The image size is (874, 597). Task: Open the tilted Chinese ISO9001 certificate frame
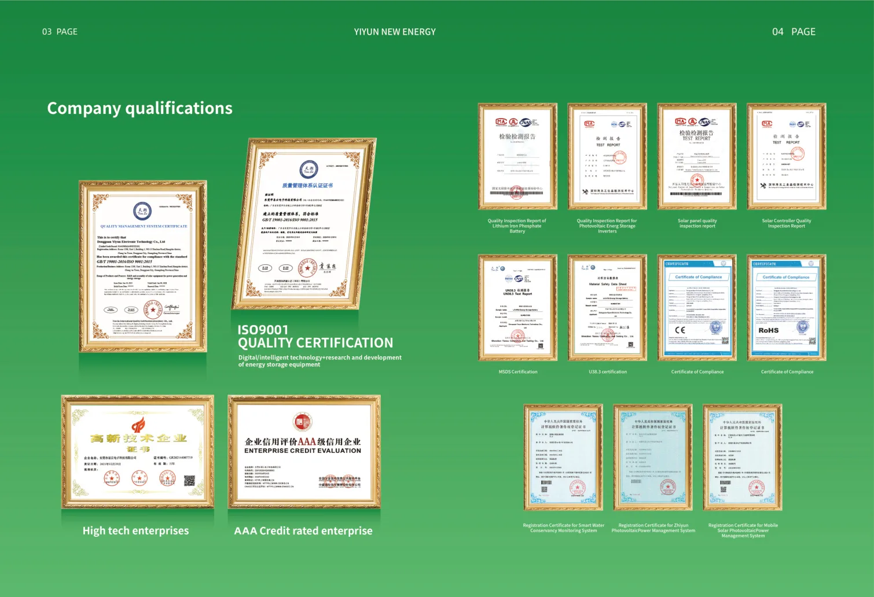coord(304,224)
